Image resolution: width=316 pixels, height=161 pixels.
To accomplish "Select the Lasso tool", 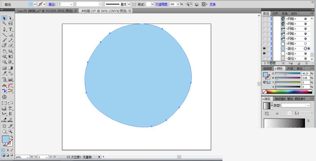I will pyautogui.click(x=10, y=24).
